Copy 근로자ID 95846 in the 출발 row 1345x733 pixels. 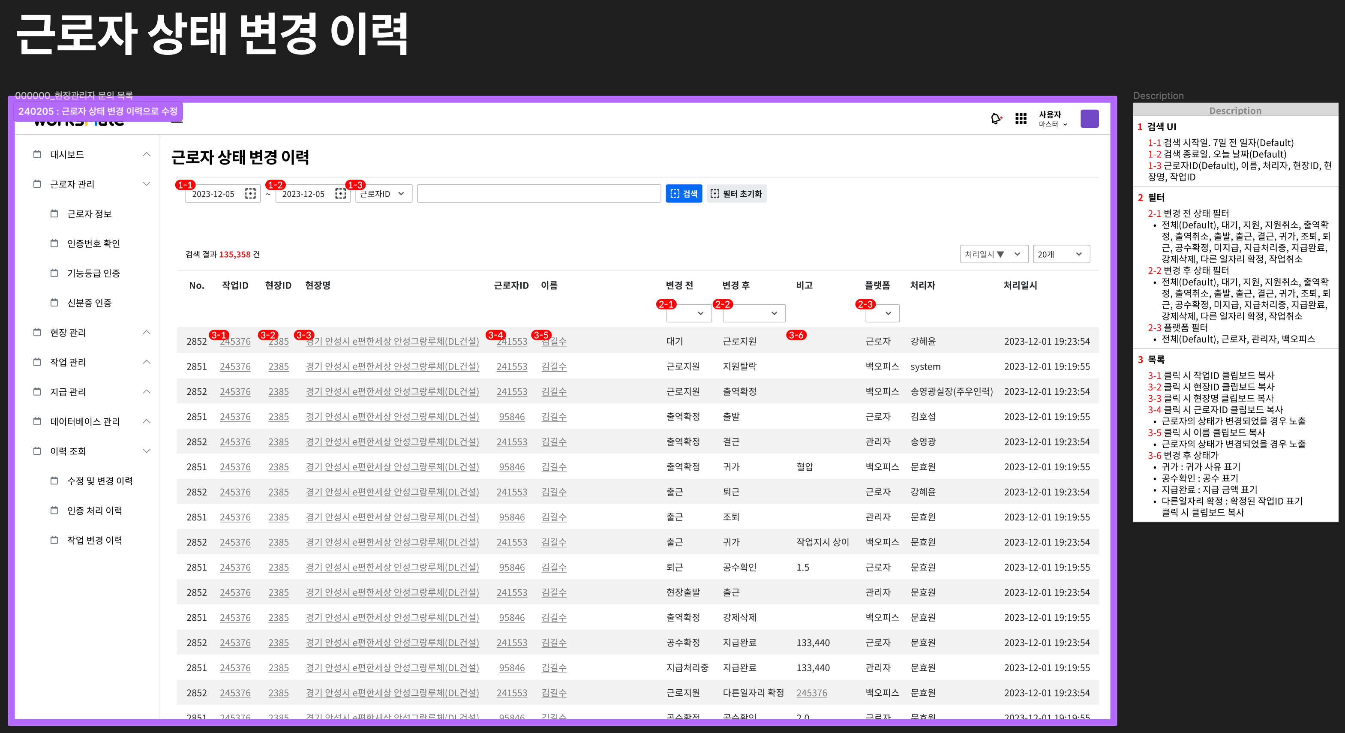512,417
